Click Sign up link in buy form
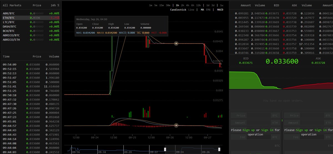 click(249, 130)
